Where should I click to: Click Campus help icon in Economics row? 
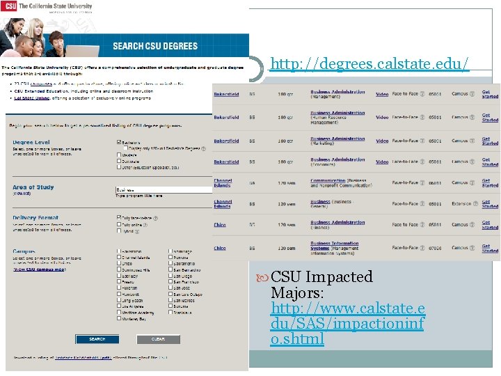pos(472,162)
